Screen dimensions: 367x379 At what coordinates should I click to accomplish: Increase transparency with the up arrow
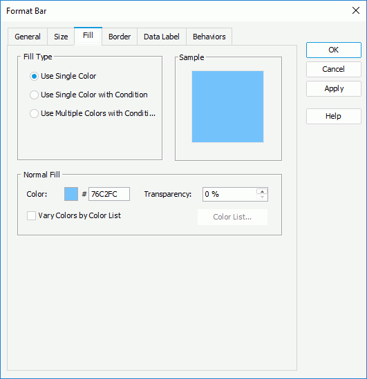(262, 191)
